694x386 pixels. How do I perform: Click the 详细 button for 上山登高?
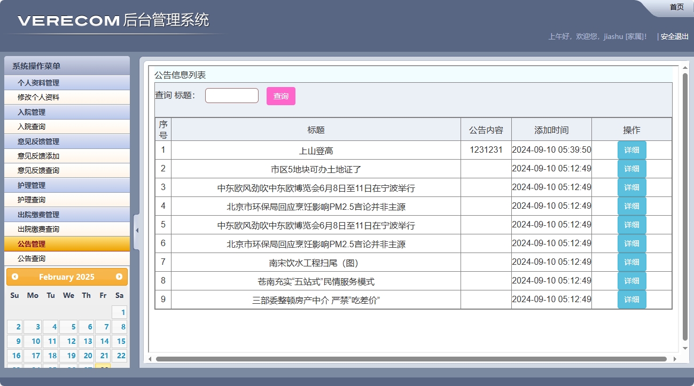pos(631,150)
